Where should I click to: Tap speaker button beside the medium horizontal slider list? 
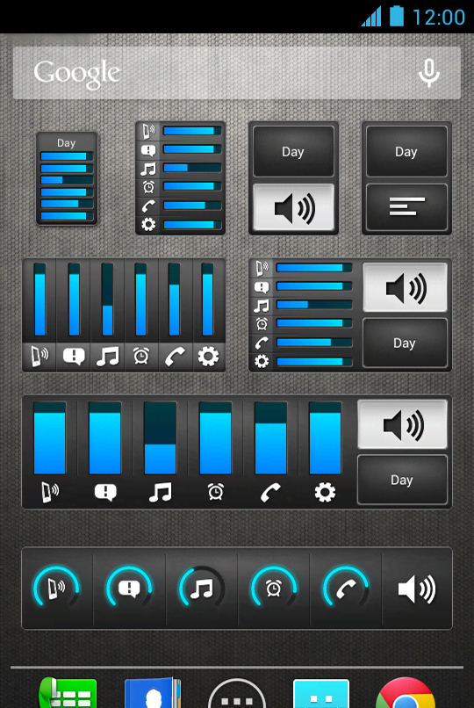coord(405,287)
